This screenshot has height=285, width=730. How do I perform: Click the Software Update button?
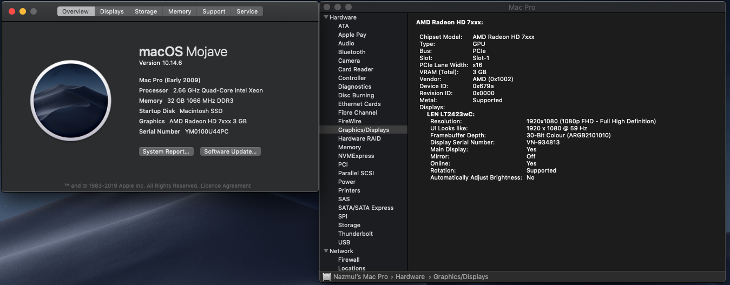point(231,151)
